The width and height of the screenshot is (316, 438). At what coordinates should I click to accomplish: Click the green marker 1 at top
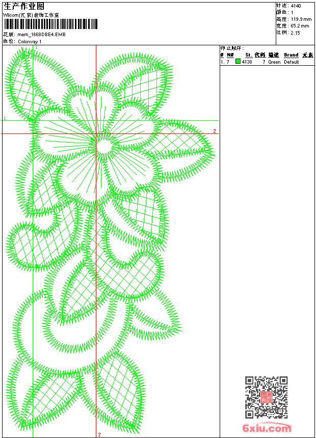tap(37, 47)
